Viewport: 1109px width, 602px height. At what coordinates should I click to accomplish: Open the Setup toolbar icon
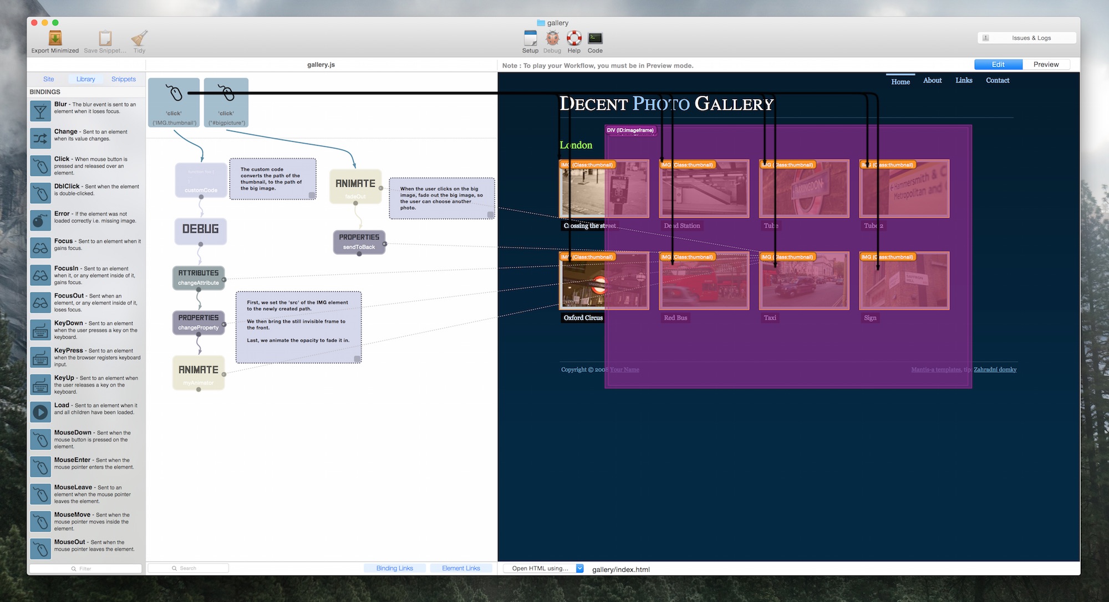[530, 38]
